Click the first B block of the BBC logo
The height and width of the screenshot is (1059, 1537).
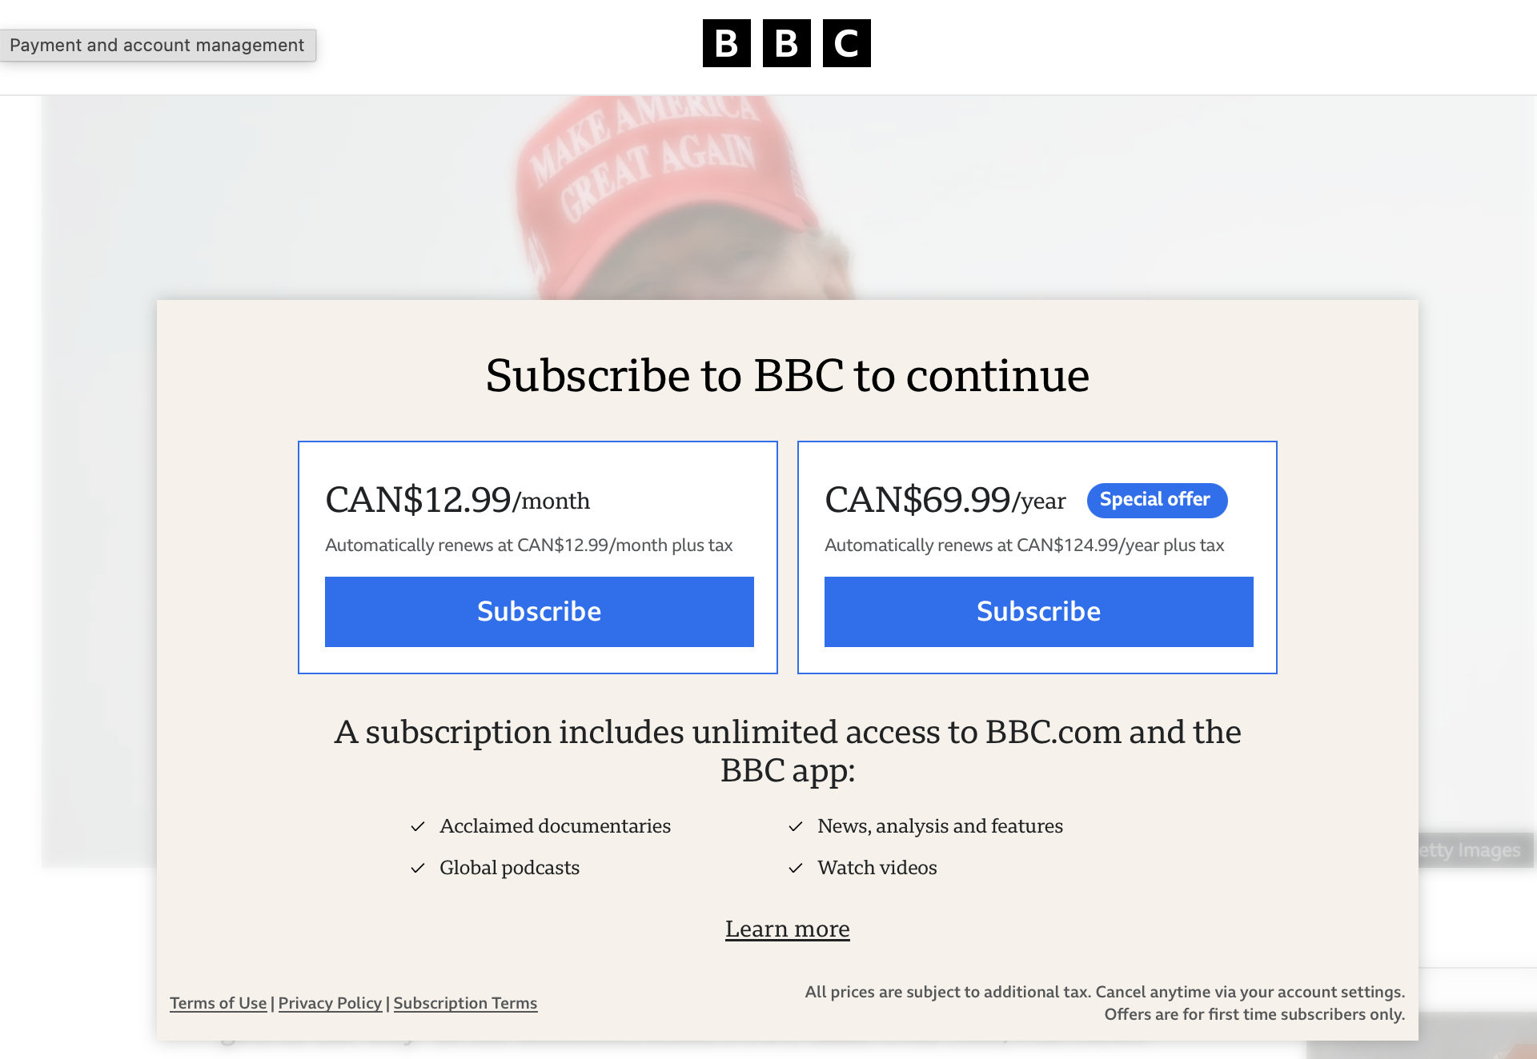pyautogui.click(x=727, y=43)
